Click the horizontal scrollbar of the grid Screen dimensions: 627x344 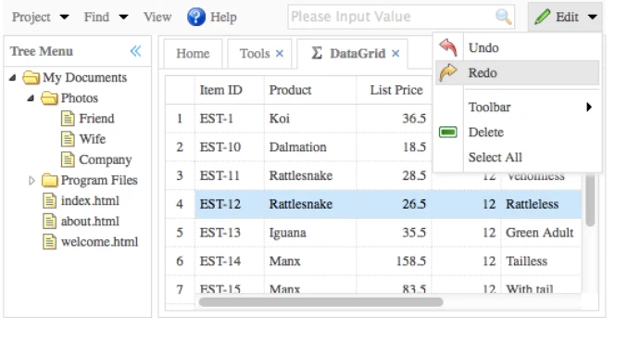(x=320, y=302)
